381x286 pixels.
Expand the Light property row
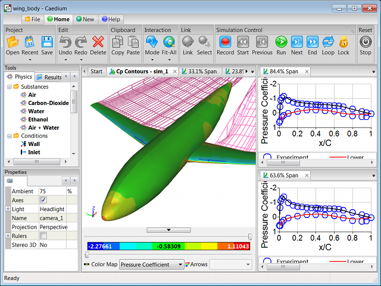(8, 209)
